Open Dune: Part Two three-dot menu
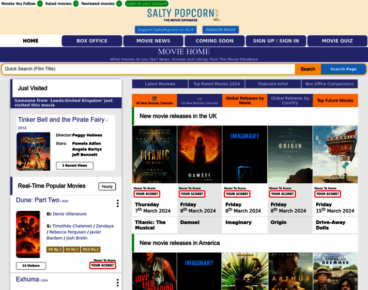 point(118,203)
